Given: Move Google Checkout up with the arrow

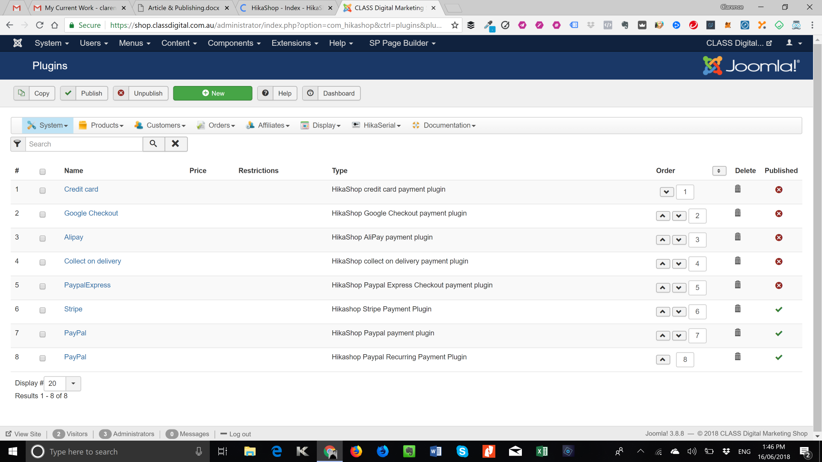Looking at the screenshot, I should [663, 216].
